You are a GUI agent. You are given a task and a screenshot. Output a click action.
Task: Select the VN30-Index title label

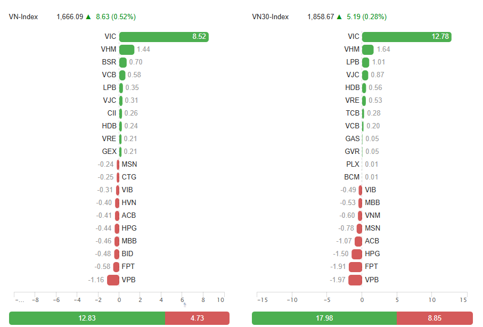click(271, 17)
